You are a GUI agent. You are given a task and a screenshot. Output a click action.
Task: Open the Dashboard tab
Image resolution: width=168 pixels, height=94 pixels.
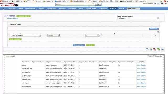(103, 9)
